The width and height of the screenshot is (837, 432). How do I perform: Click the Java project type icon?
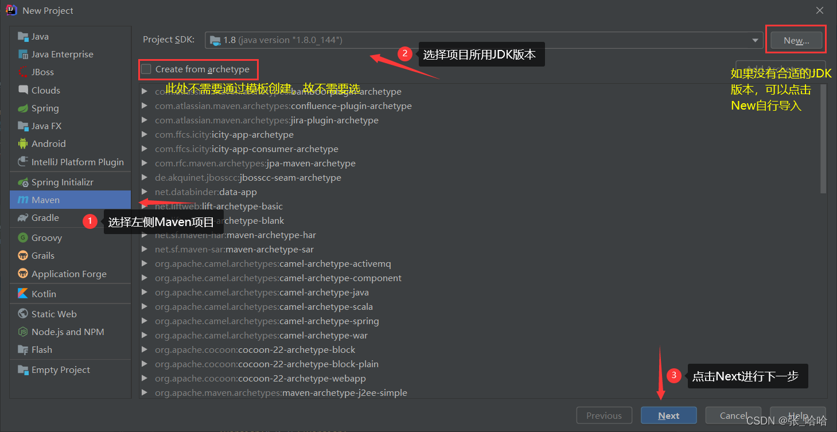click(23, 37)
